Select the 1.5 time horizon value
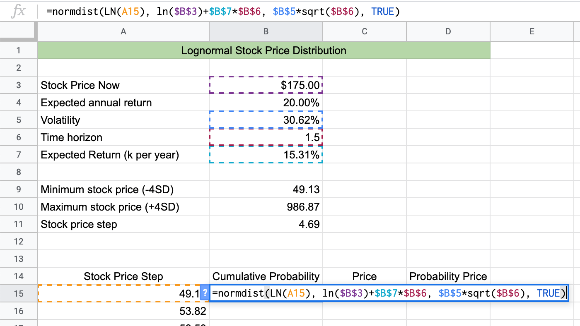Screen dimensions: 580x326 point(266,137)
